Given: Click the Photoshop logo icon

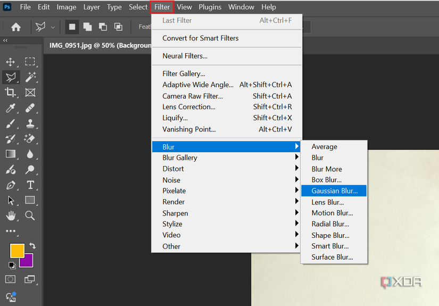Looking at the screenshot, I should pos(7,7).
